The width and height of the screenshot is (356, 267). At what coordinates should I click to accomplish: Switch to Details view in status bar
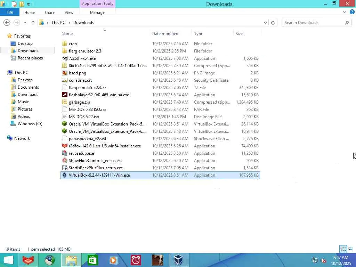343,249
